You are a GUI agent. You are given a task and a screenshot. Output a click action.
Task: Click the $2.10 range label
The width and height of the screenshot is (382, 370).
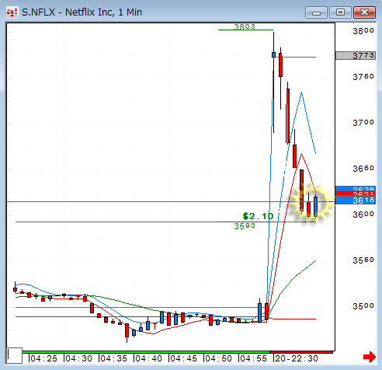click(258, 216)
